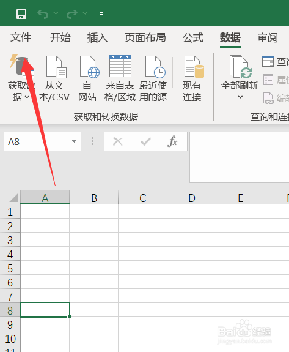Viewport: 289px width, 352px height.
Task: Select row 9 header
Action: [x=10, y=324]
